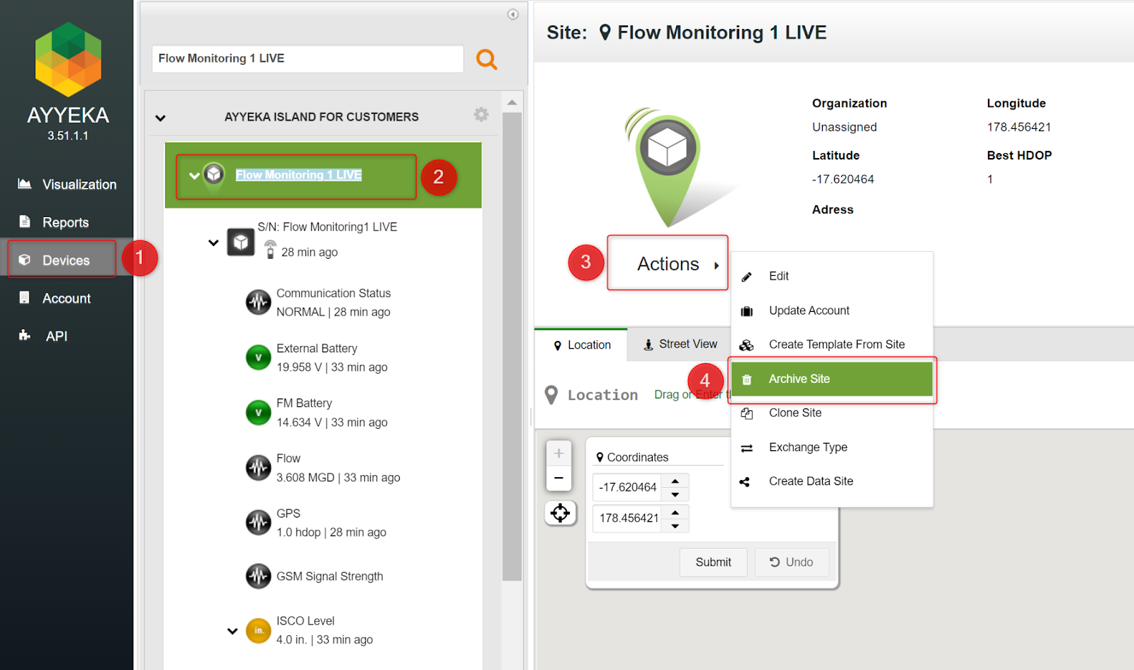The image size is (1134, 670).
Task: Increase the longitude value with the up arrow
Action: pos(675,512)
